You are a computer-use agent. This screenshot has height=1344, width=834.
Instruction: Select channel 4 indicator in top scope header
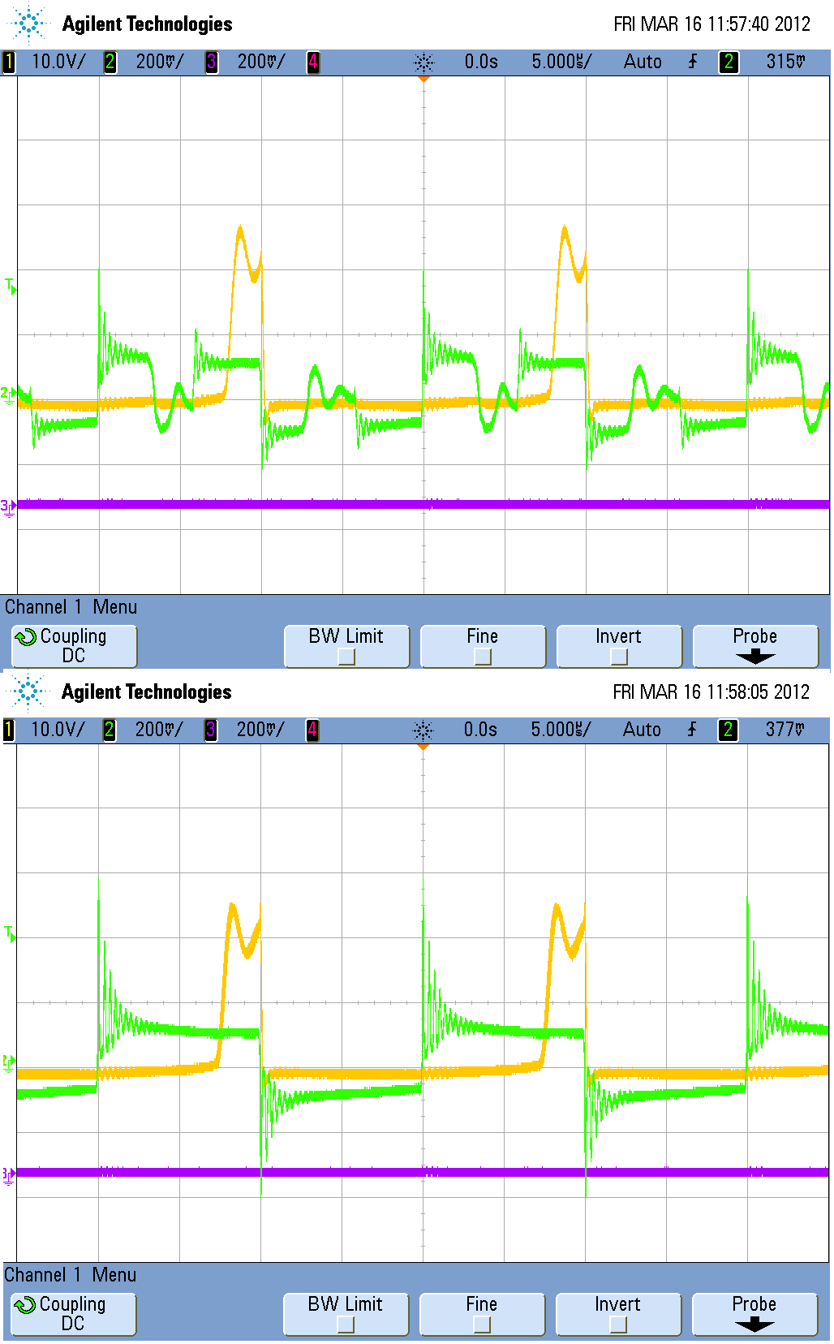point(313,62)
